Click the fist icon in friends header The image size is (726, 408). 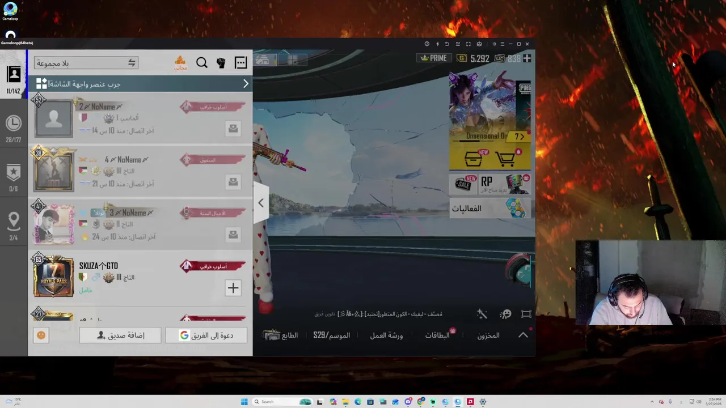point(221,63)
